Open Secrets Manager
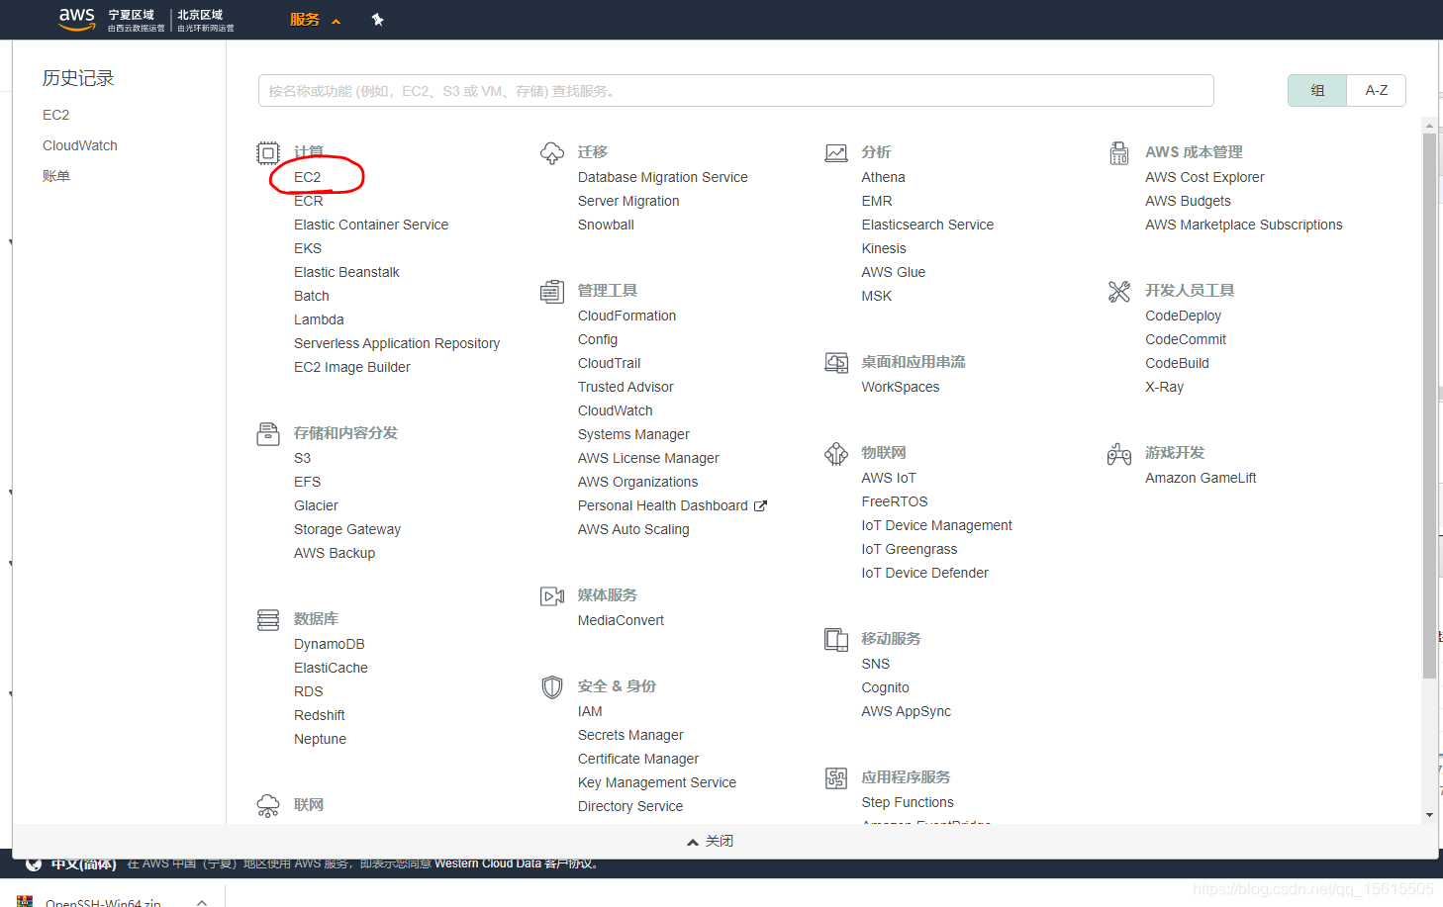 pyautogui.click(x=630, y=735)
